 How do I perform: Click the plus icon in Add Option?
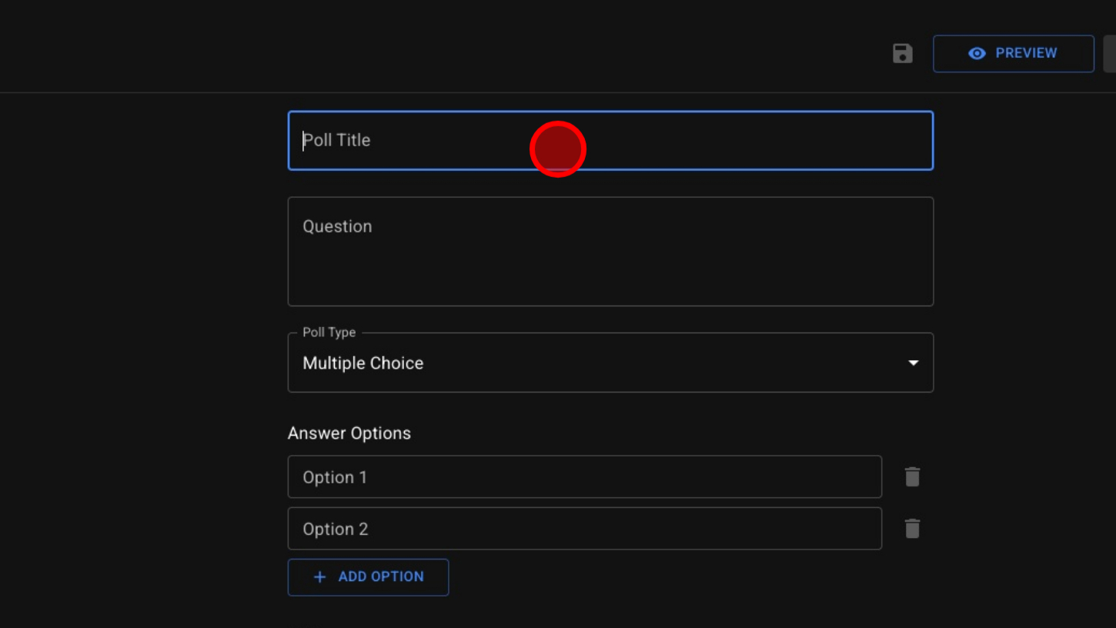320,577
